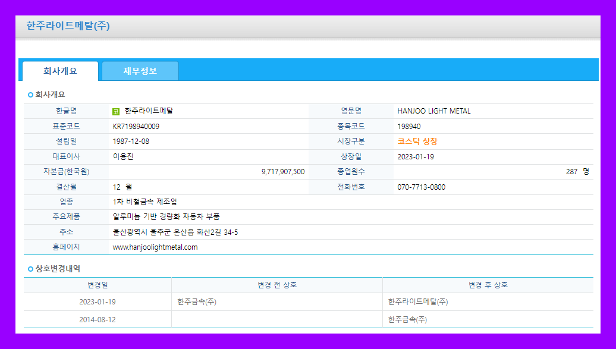The height and width of the screenshot is (349, 616).
Task: Click the 주요제품 field label
Action: tap(67, 217)
